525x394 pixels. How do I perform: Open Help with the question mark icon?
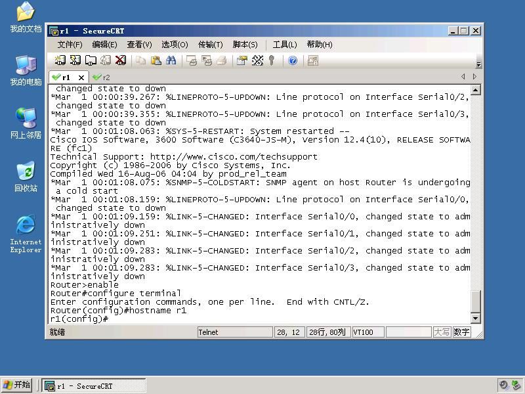pyautogui.click(x=293, y=60)
